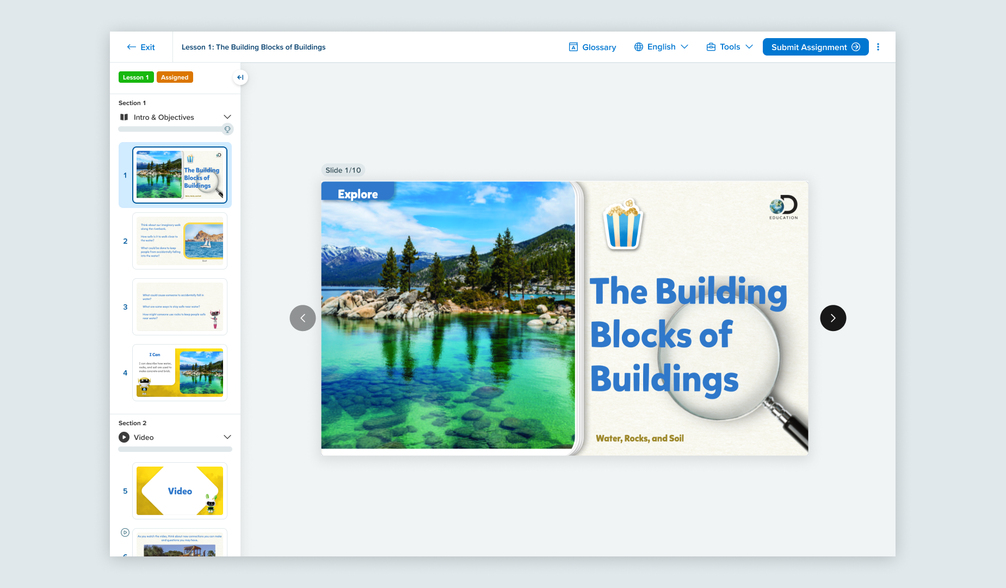Click the Section 2 progress bar

coord(175,449)
